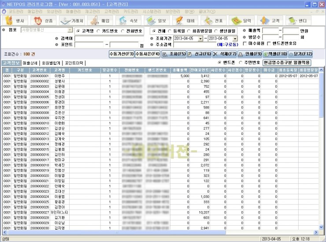Screen dimensions: 326x242
Task: Sort by the 고객명 column header
Action: point(59,70)
